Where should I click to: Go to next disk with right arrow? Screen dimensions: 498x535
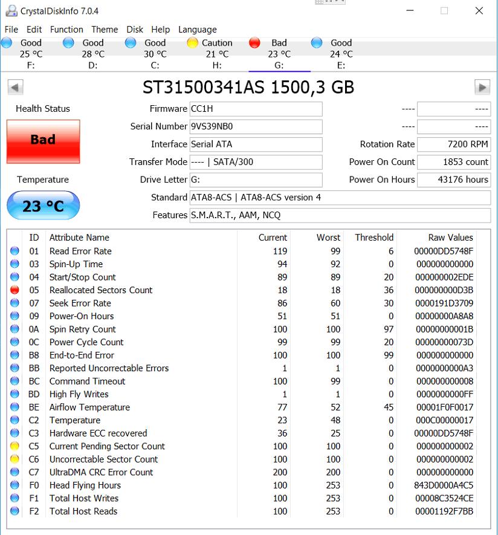[482, 87]
